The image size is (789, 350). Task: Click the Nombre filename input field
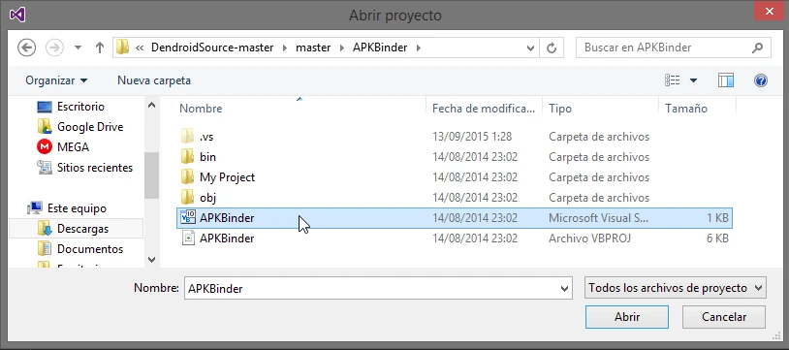pos(372,289)
